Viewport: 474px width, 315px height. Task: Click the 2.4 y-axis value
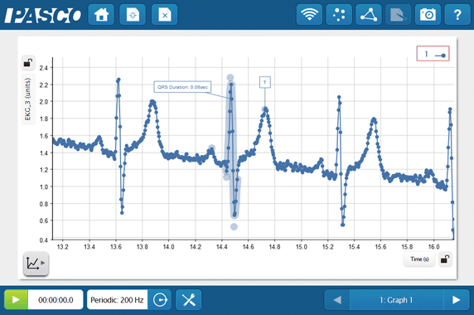tap(44, 68)
